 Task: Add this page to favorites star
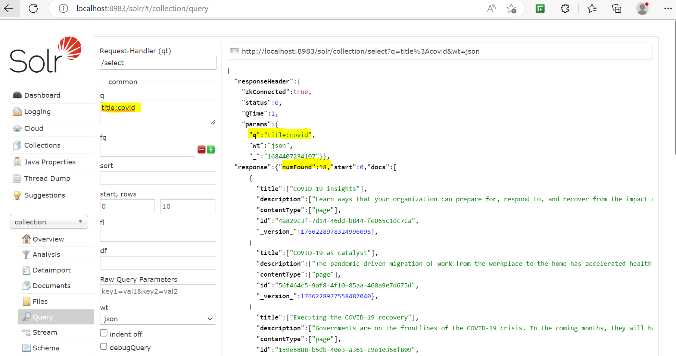point(511,8)
